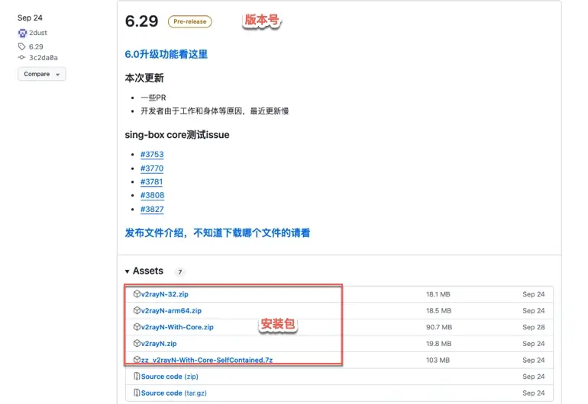The height and width of the screenshot is (404, 588).
Task: Download v2rayN-32.zip
Action: (165, 294)
